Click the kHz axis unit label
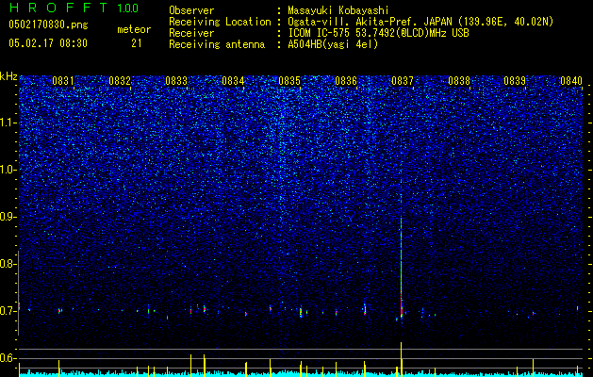The height and width of the screenshot is (377, 593). [x=8, y=76]
